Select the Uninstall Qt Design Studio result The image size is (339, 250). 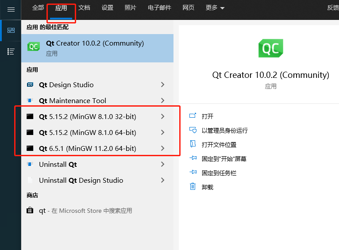click(97, 180)
